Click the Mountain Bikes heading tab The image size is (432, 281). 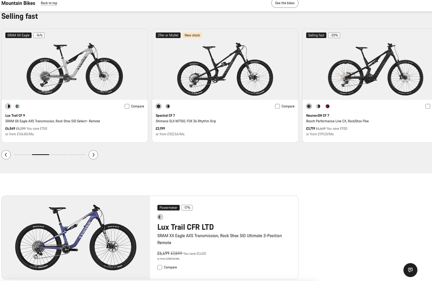pyautogui.click(x=18, y=3)
